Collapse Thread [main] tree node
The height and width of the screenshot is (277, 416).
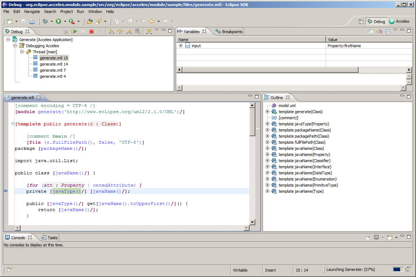tap(22, 52)
